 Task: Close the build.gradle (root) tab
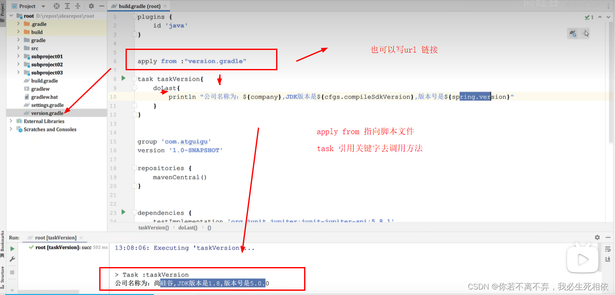165,6
